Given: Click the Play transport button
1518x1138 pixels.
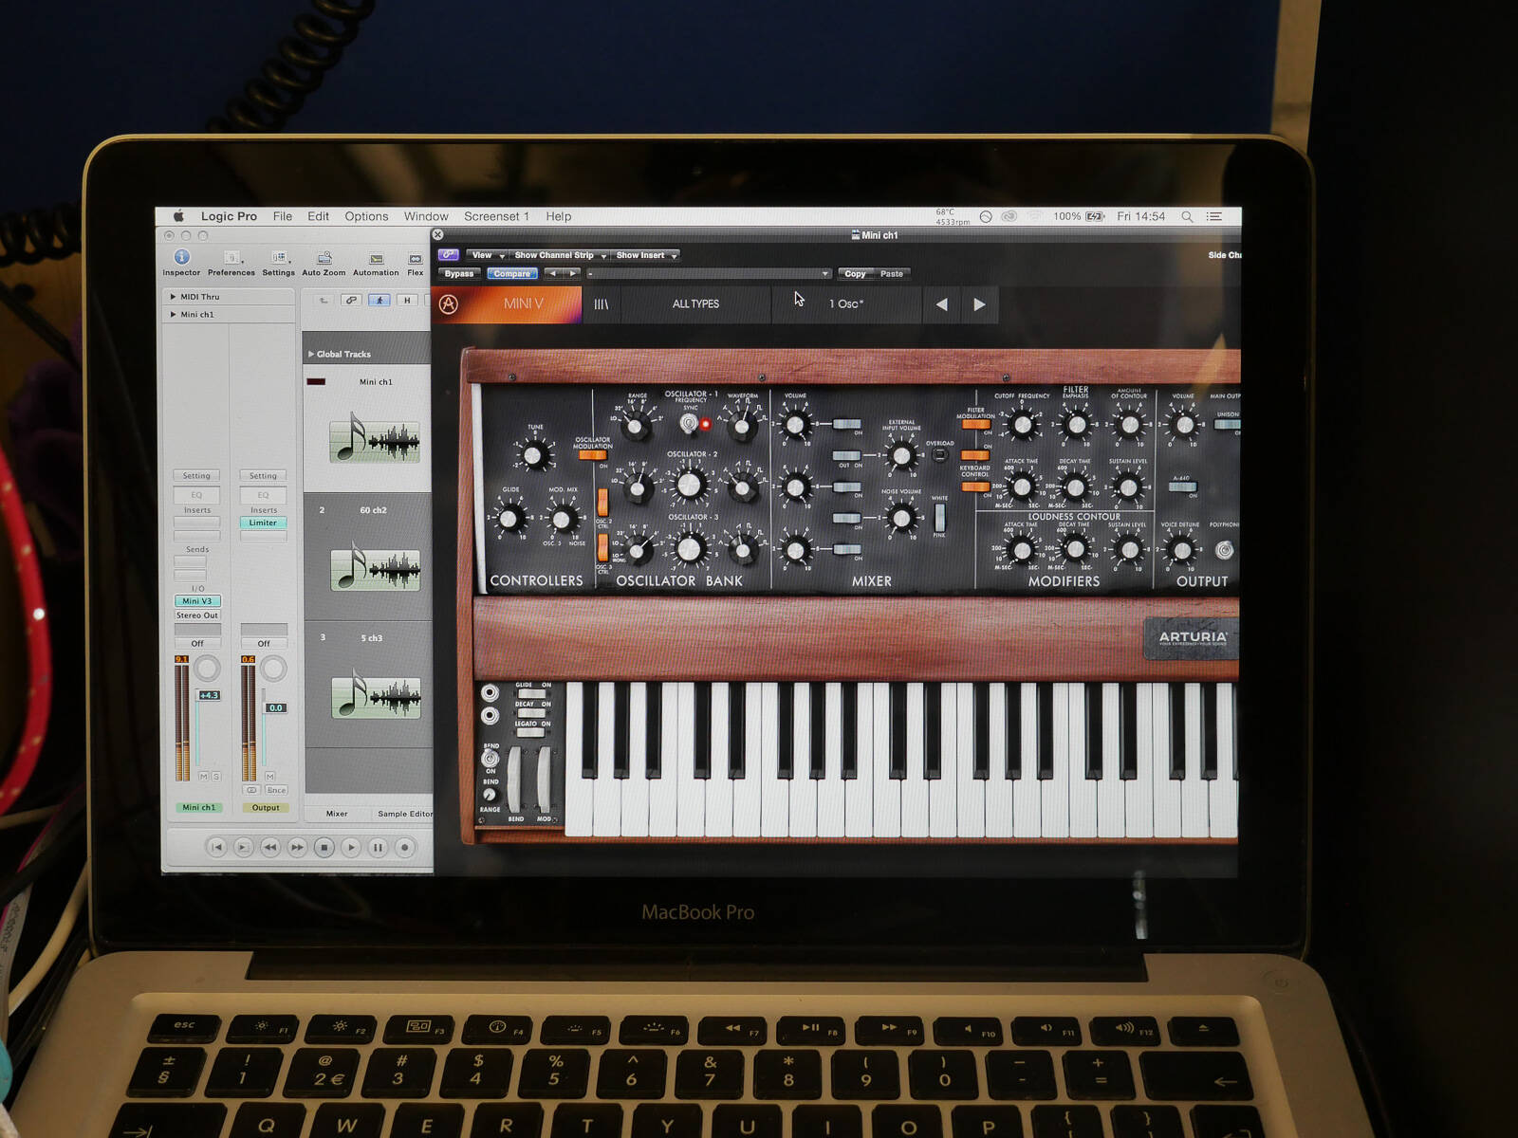Looking at the screenshot, I should click(351, 847).
